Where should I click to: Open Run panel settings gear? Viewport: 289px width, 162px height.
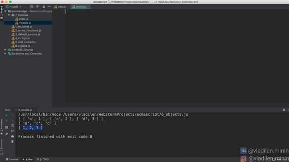(284, 110)
